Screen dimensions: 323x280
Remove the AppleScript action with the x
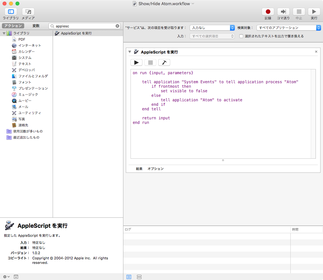point(316,52)
